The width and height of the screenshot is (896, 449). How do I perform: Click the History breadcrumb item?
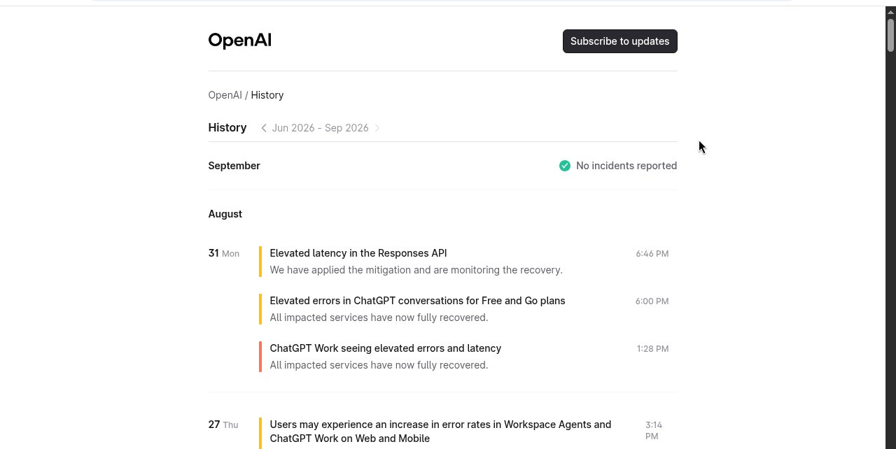267,95
